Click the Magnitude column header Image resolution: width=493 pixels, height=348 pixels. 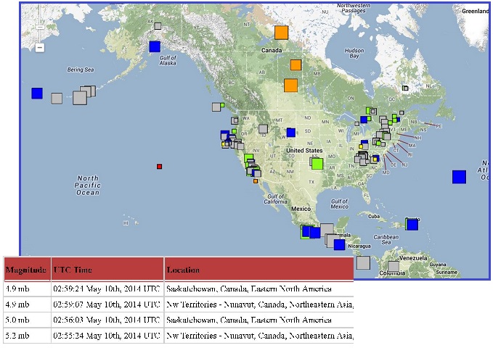27,270
